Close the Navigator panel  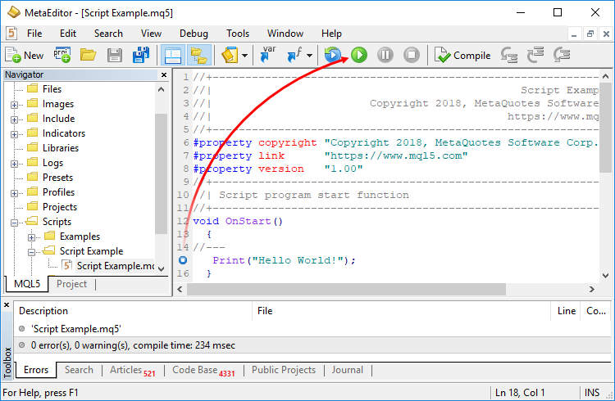click(164, 74)
